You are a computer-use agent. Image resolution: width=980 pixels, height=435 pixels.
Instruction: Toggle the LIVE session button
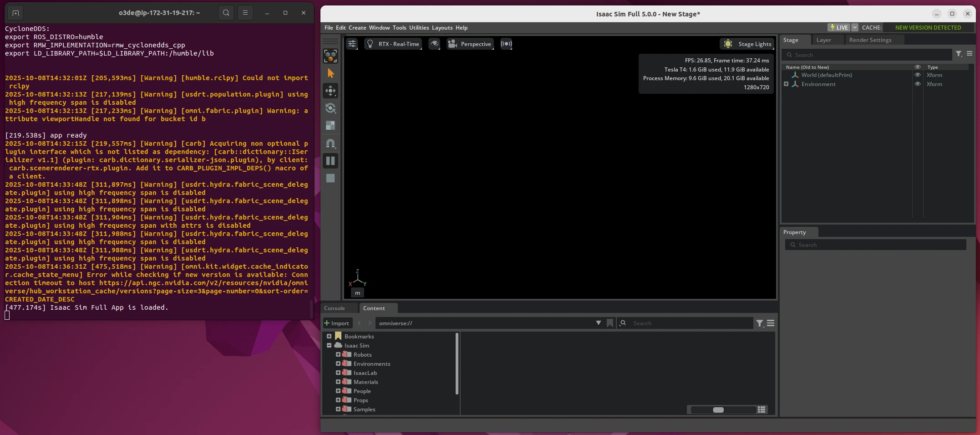click(x=838, y=27)
